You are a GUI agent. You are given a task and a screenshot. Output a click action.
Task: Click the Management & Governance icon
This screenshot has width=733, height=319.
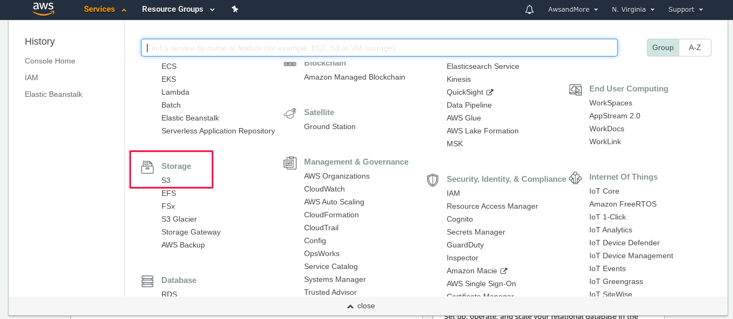[x=290, y=163]
